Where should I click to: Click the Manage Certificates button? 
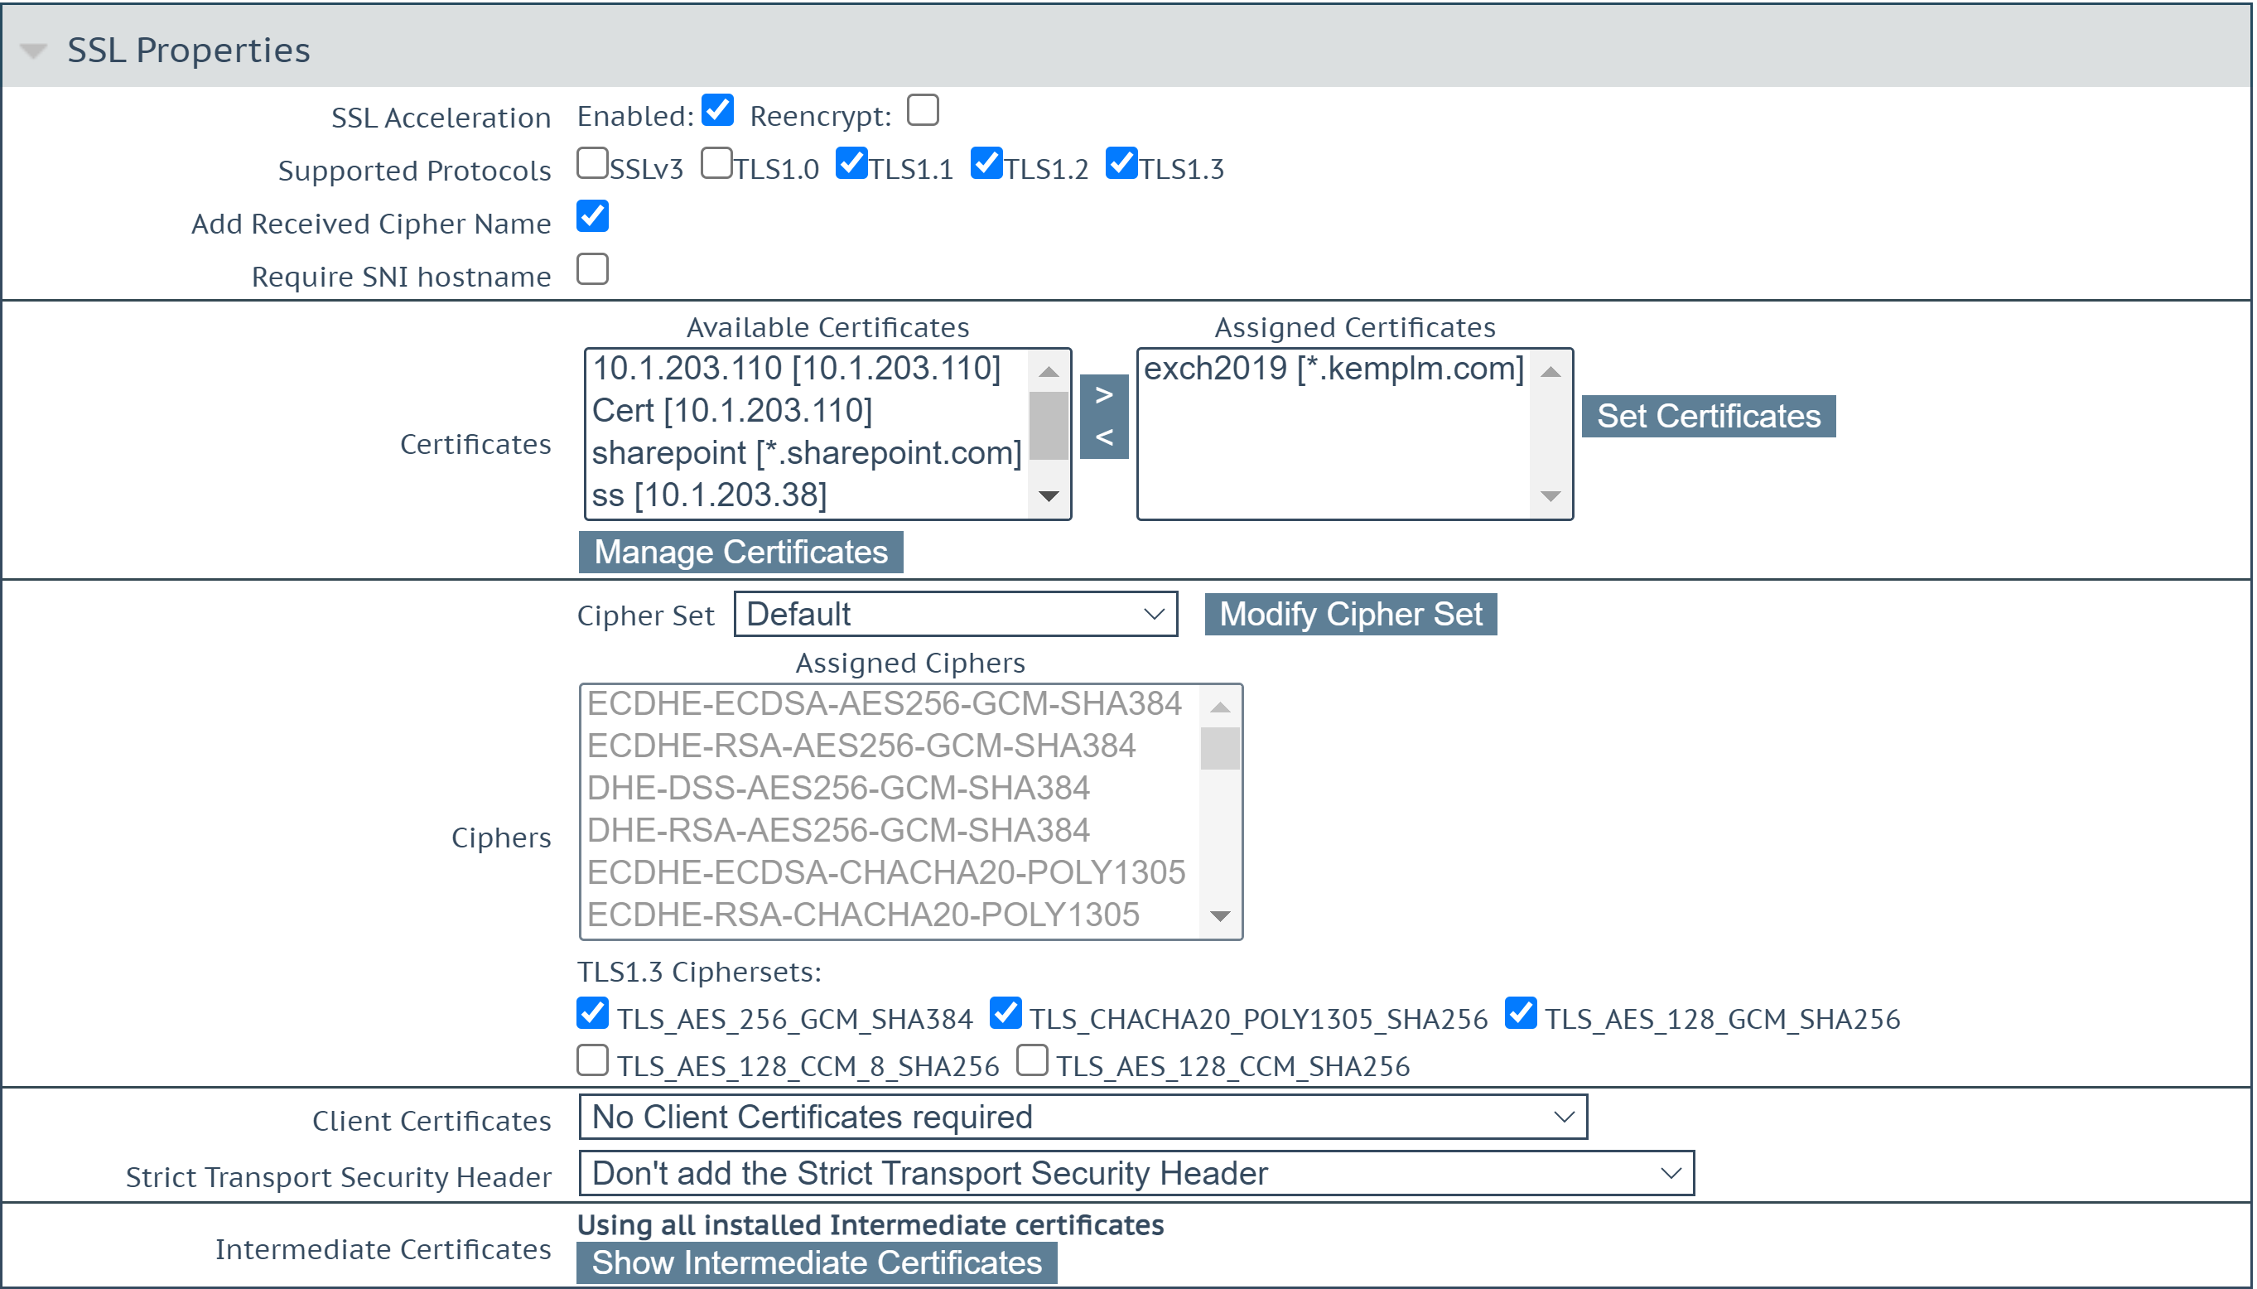click(740, 553)
